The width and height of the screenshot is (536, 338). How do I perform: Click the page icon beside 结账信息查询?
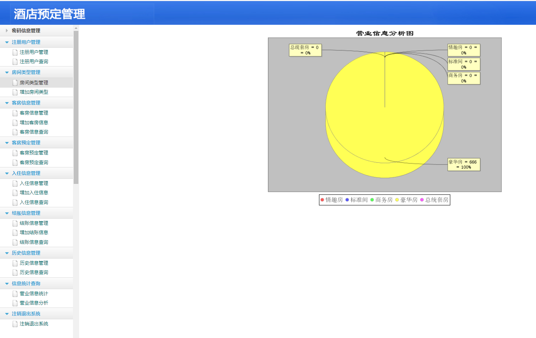pyautogui.click(x=15, y=242)
